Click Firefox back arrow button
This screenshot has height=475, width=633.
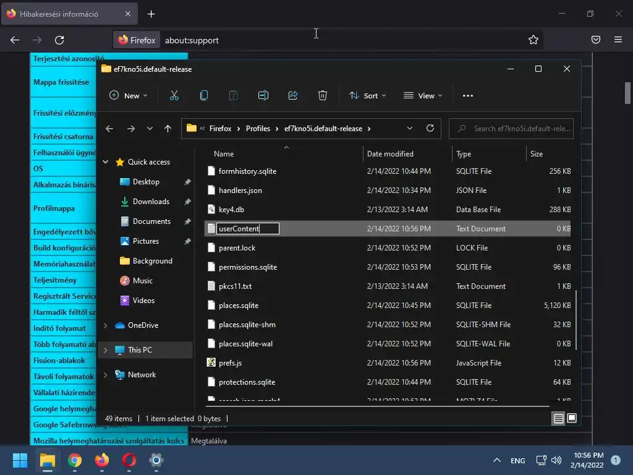point(15,40)
